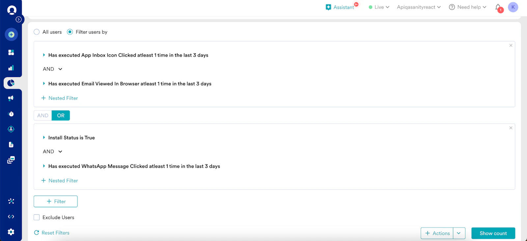The height and width of the screenshot is (241, 527).
Task: Open the content library stack icon
Action: [x=11, y=160]
